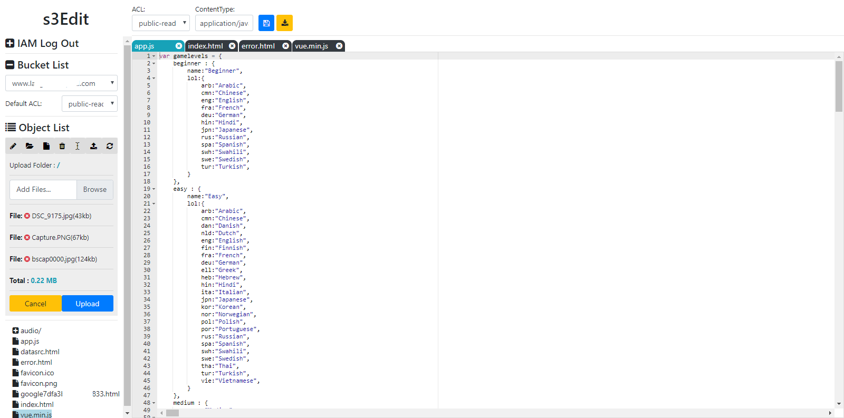Close the vue.min.js tab
The width and height of the screenshot is (844, 418).
[339, 46]
